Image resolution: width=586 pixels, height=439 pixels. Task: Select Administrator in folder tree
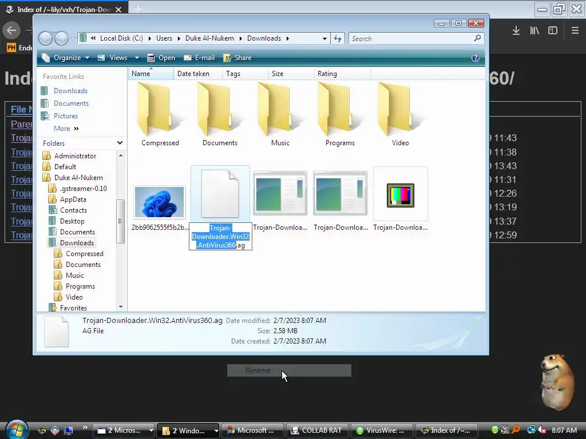coord(75,156)
